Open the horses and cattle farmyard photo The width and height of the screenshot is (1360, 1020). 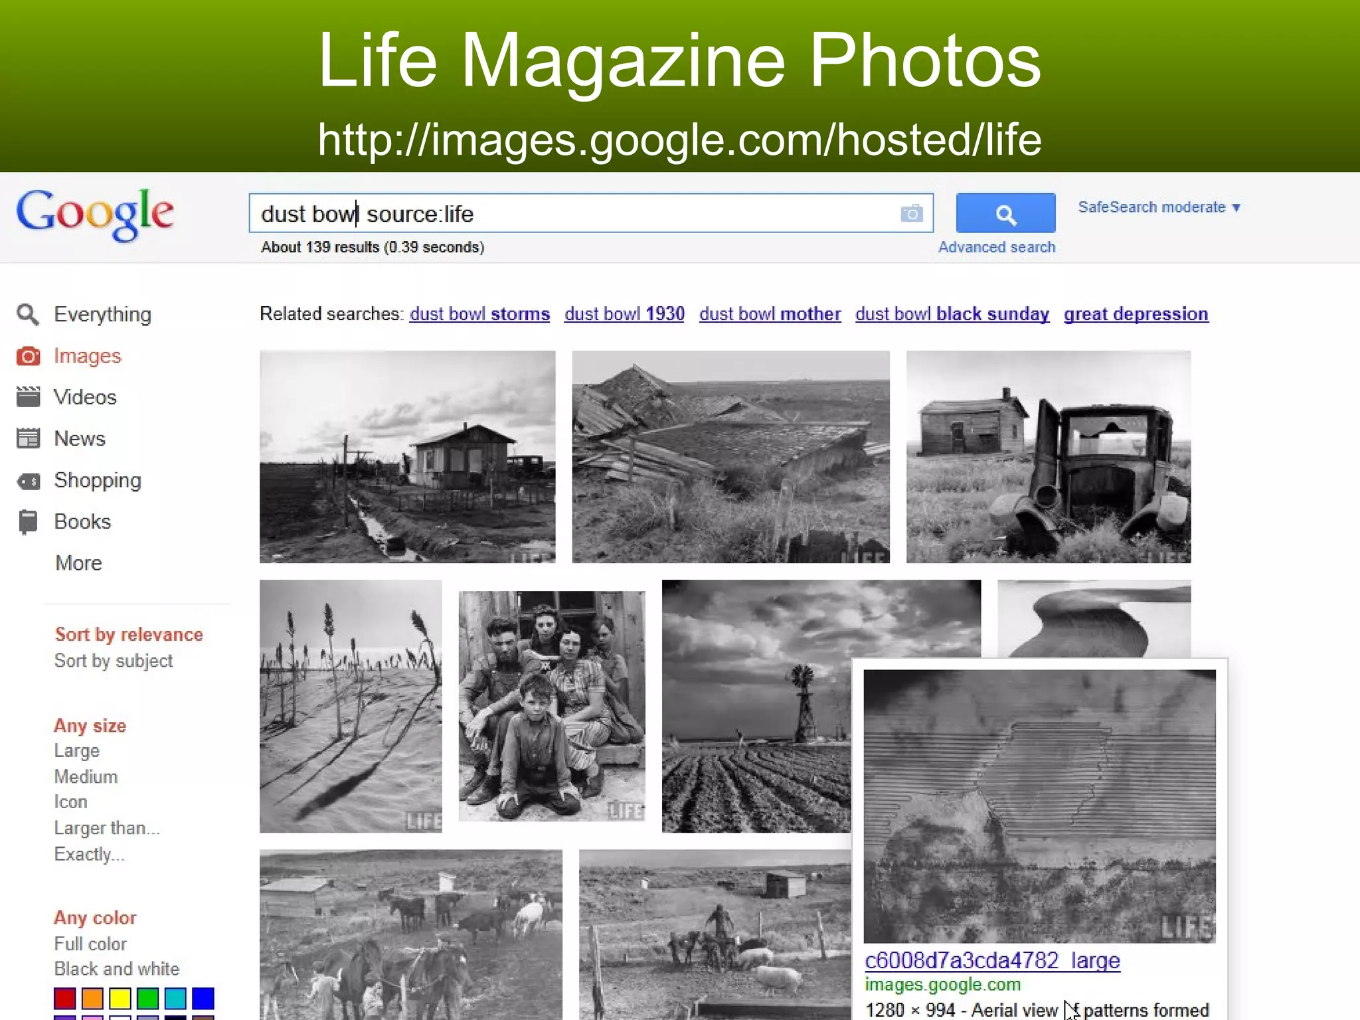tap(410, 934)
